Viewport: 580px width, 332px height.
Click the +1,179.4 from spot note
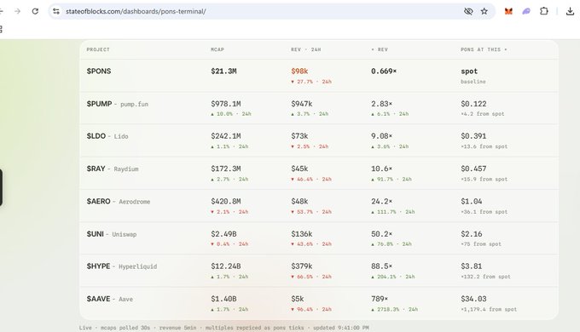pos(489,310)
